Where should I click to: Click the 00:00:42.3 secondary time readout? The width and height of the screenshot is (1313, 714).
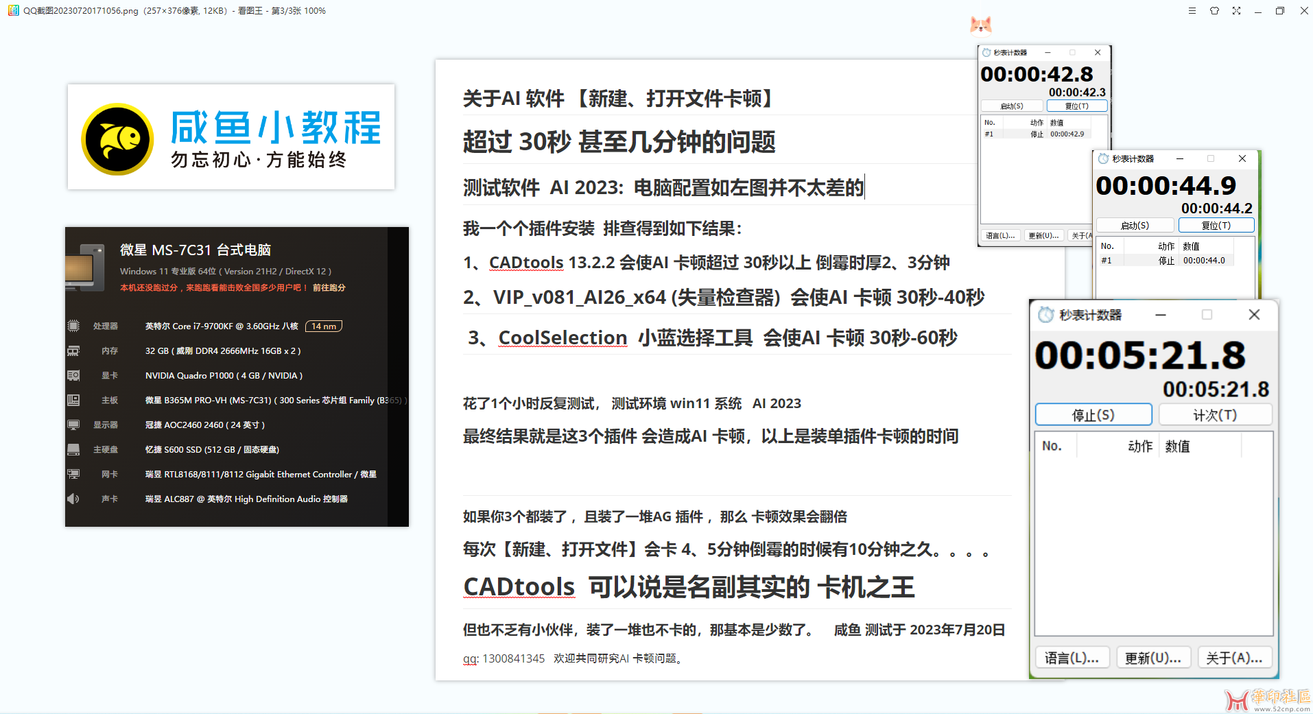point(1077,92)
